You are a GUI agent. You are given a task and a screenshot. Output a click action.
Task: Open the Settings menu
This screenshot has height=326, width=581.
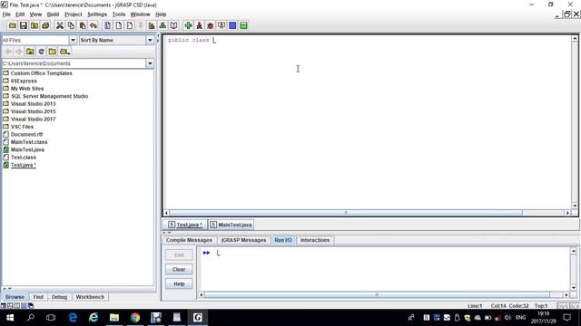click(97, 14)
